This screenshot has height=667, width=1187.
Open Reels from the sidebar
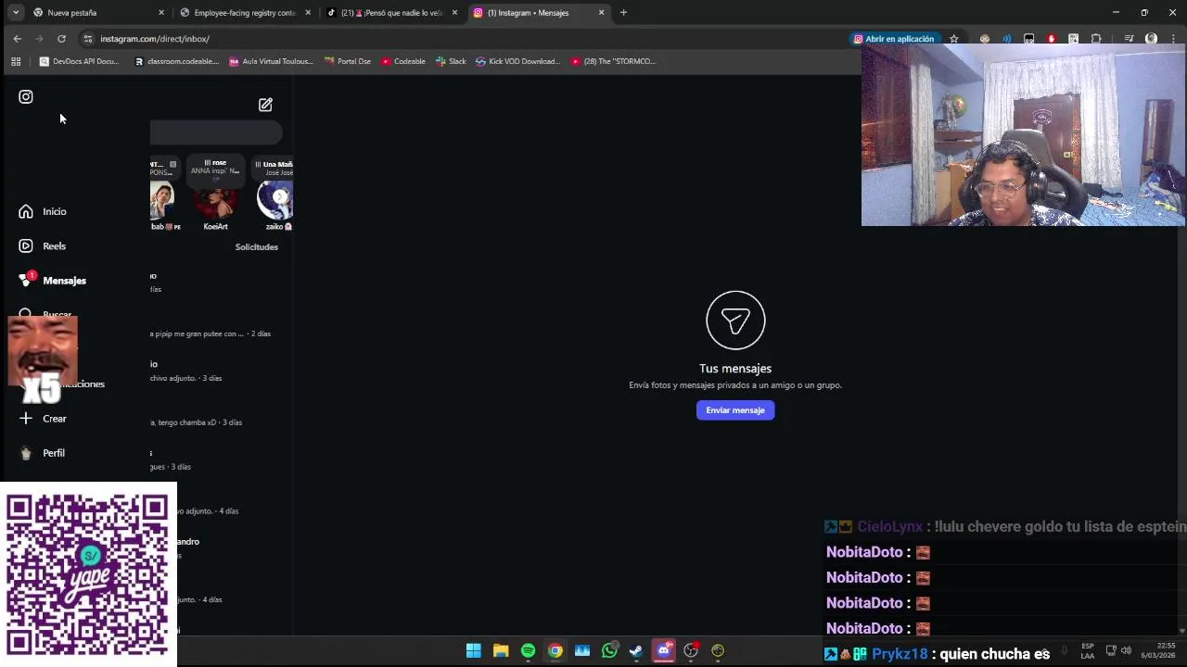point(44,245)
